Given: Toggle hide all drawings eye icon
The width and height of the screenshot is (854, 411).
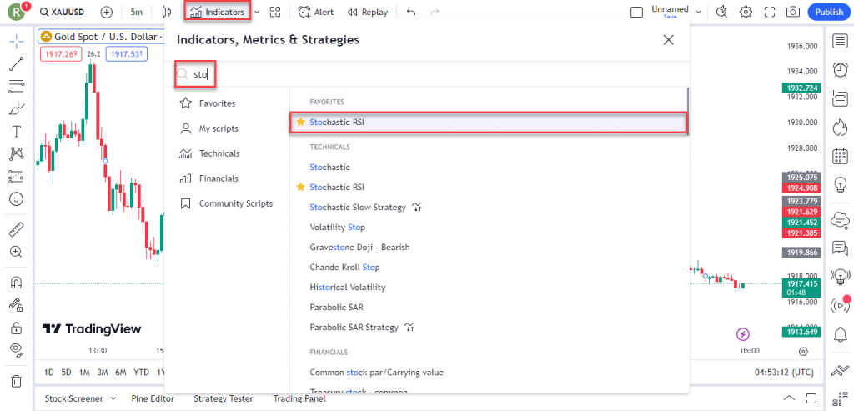Looking at the screenshot, I should (x=17, y=350).
